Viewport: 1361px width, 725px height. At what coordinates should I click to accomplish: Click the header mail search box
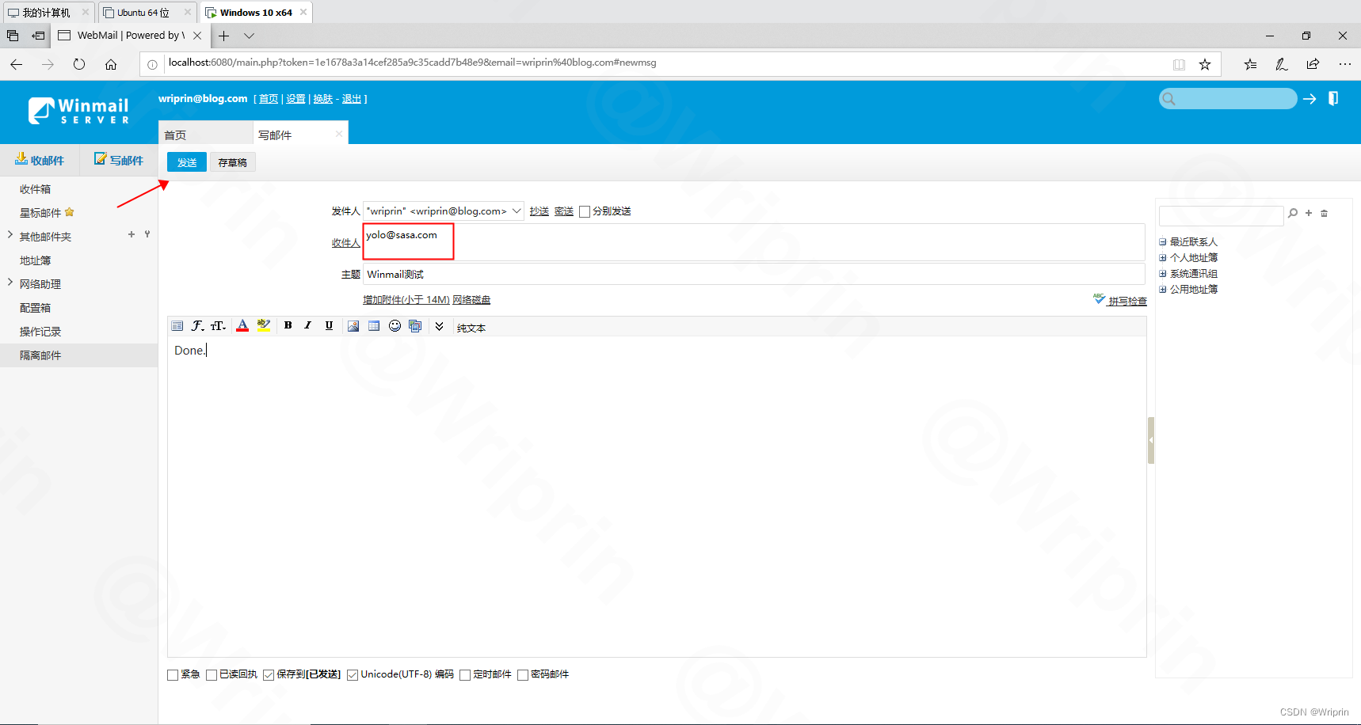click(x=1228, y=99)
